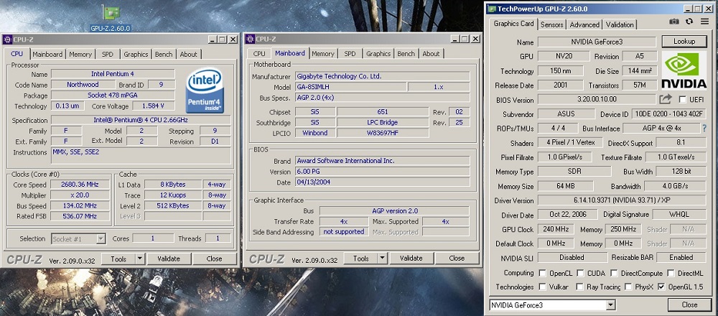Click the GPU-Z title bar app icon
The image size is (718, 316).
pyautogui.click(x=492, y=9)
